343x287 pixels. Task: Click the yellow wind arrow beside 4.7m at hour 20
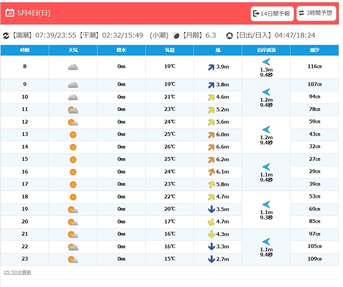point(211,222)
